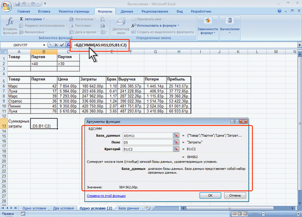Screen dimensions: 302x217
Task: Click the zoom slider in status bar
Action: (281, 214)
